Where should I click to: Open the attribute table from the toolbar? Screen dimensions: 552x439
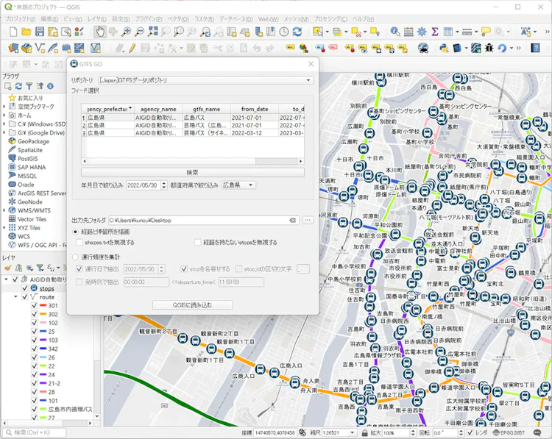(x=448, y=32)
